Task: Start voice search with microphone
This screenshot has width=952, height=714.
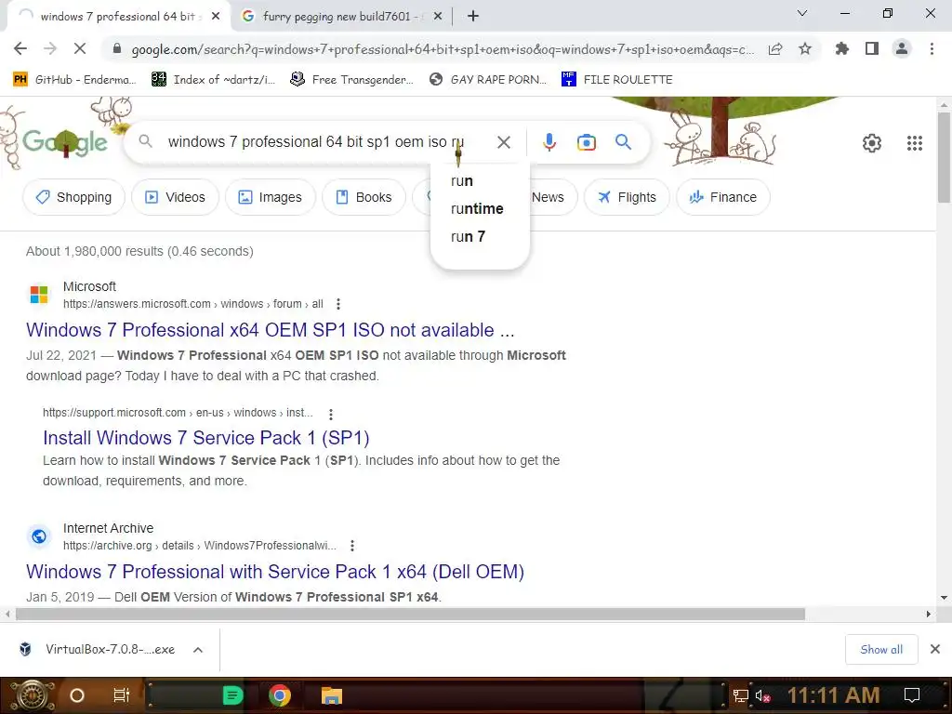Action: coord(549,142)
